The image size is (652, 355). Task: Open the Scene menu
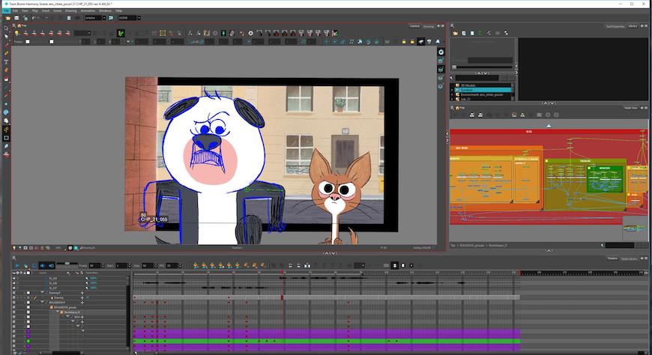58,10
